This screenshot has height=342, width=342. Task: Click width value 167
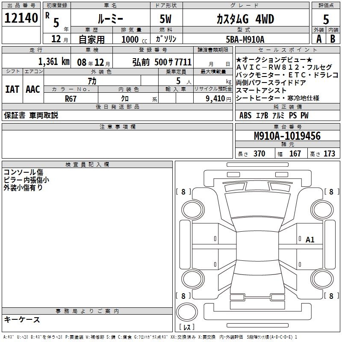[295, 153]
